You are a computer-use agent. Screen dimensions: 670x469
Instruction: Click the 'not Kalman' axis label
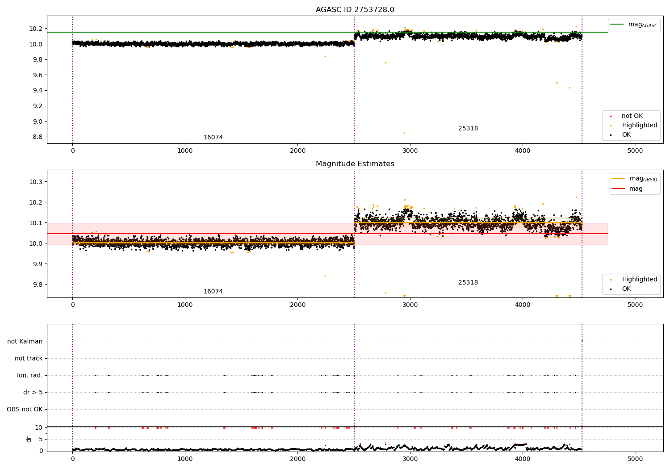coord(25,341)
